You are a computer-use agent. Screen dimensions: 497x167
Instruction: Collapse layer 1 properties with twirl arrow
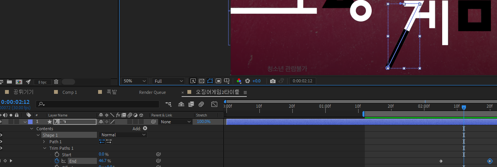(25, 122)
